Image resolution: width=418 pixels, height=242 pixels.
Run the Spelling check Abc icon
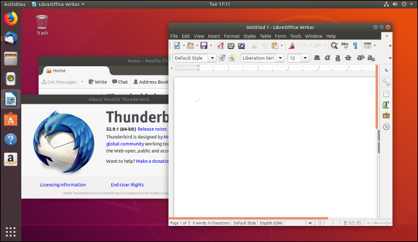click(x=345, y=46)
